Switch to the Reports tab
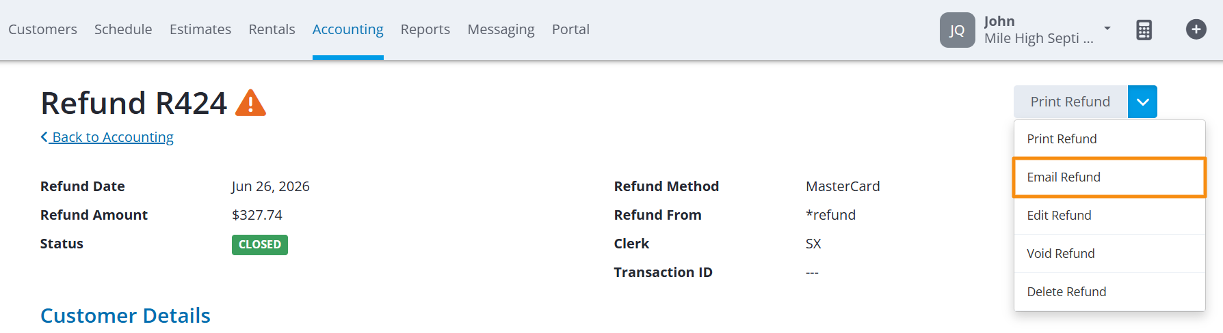Image resolution: width=1223 pixels, height=333 pixels. (x=425, y=29)
